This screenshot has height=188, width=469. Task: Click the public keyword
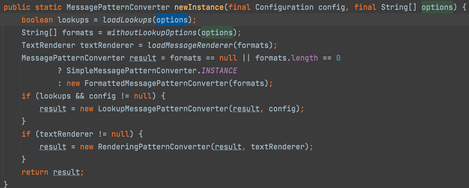tap(17, 7)
